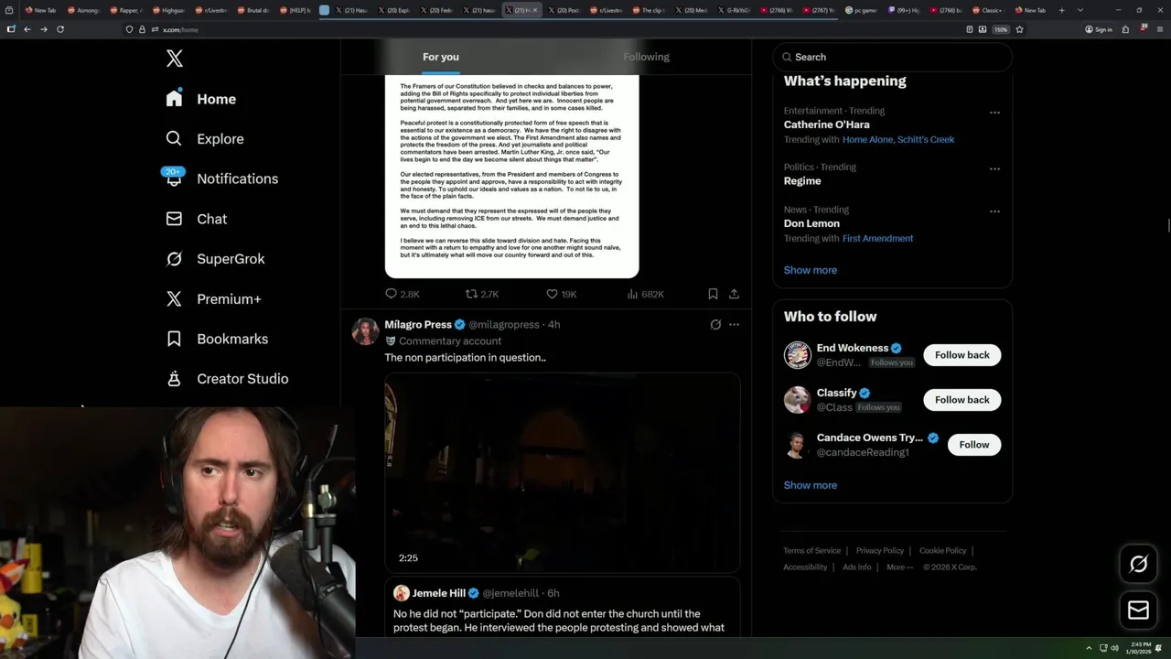Switch to the pc gamer browser tab
The image size is (1171, 659).
pos(860,10)
